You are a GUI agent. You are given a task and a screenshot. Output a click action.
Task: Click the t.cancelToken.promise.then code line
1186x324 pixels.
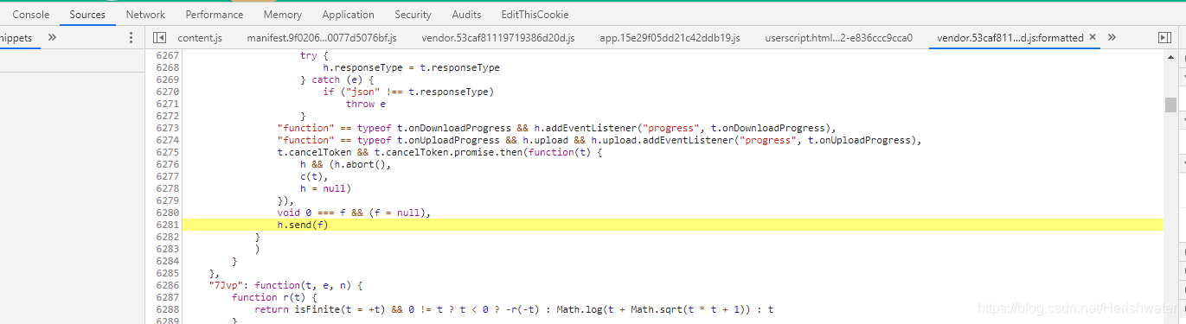439,152
